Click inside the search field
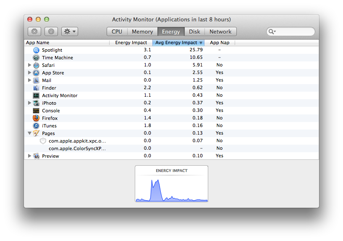This screenshot has width=343, height=241. (x=291, y=32)
